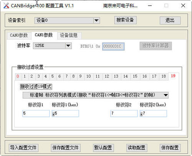
Task: Open the 设备索引 device dropdown
Action: [x=67, y=20]
